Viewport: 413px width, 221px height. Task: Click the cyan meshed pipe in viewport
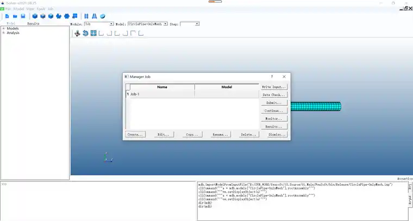click(316, 106)
